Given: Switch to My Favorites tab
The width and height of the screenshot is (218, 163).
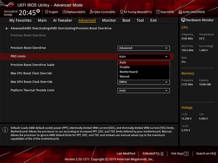Looking at the screenshot, I should 21,21.
